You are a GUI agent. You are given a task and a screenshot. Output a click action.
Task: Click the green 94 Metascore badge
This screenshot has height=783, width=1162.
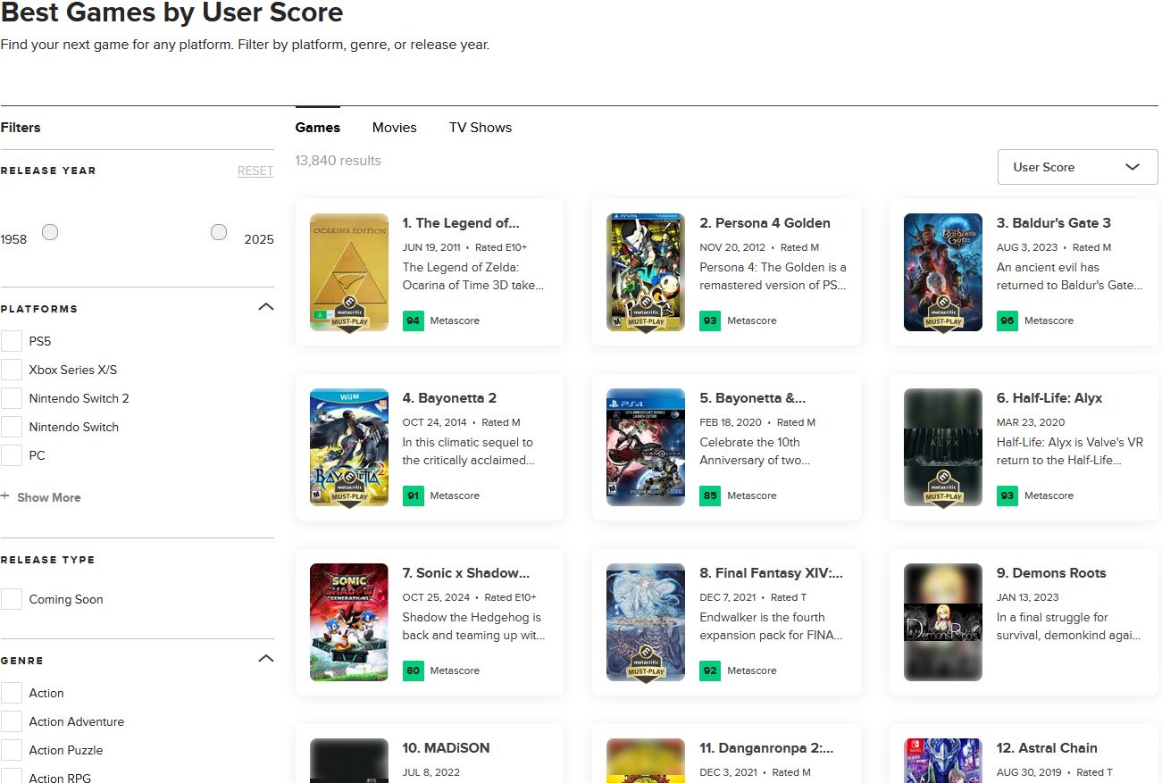(413, 321)
